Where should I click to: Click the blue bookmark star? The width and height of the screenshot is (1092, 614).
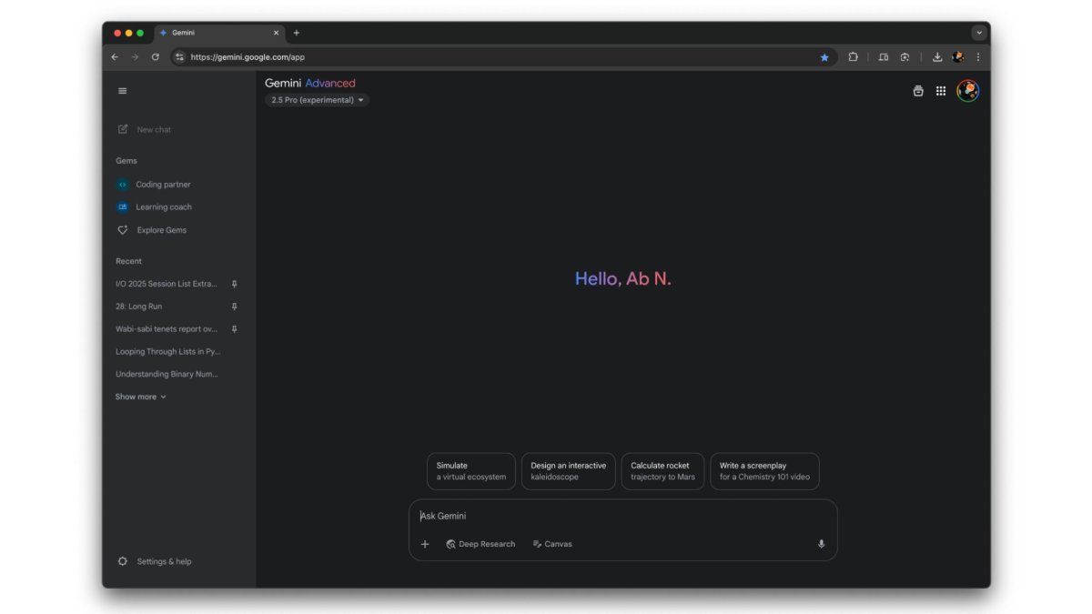click(x=824, y=56)
